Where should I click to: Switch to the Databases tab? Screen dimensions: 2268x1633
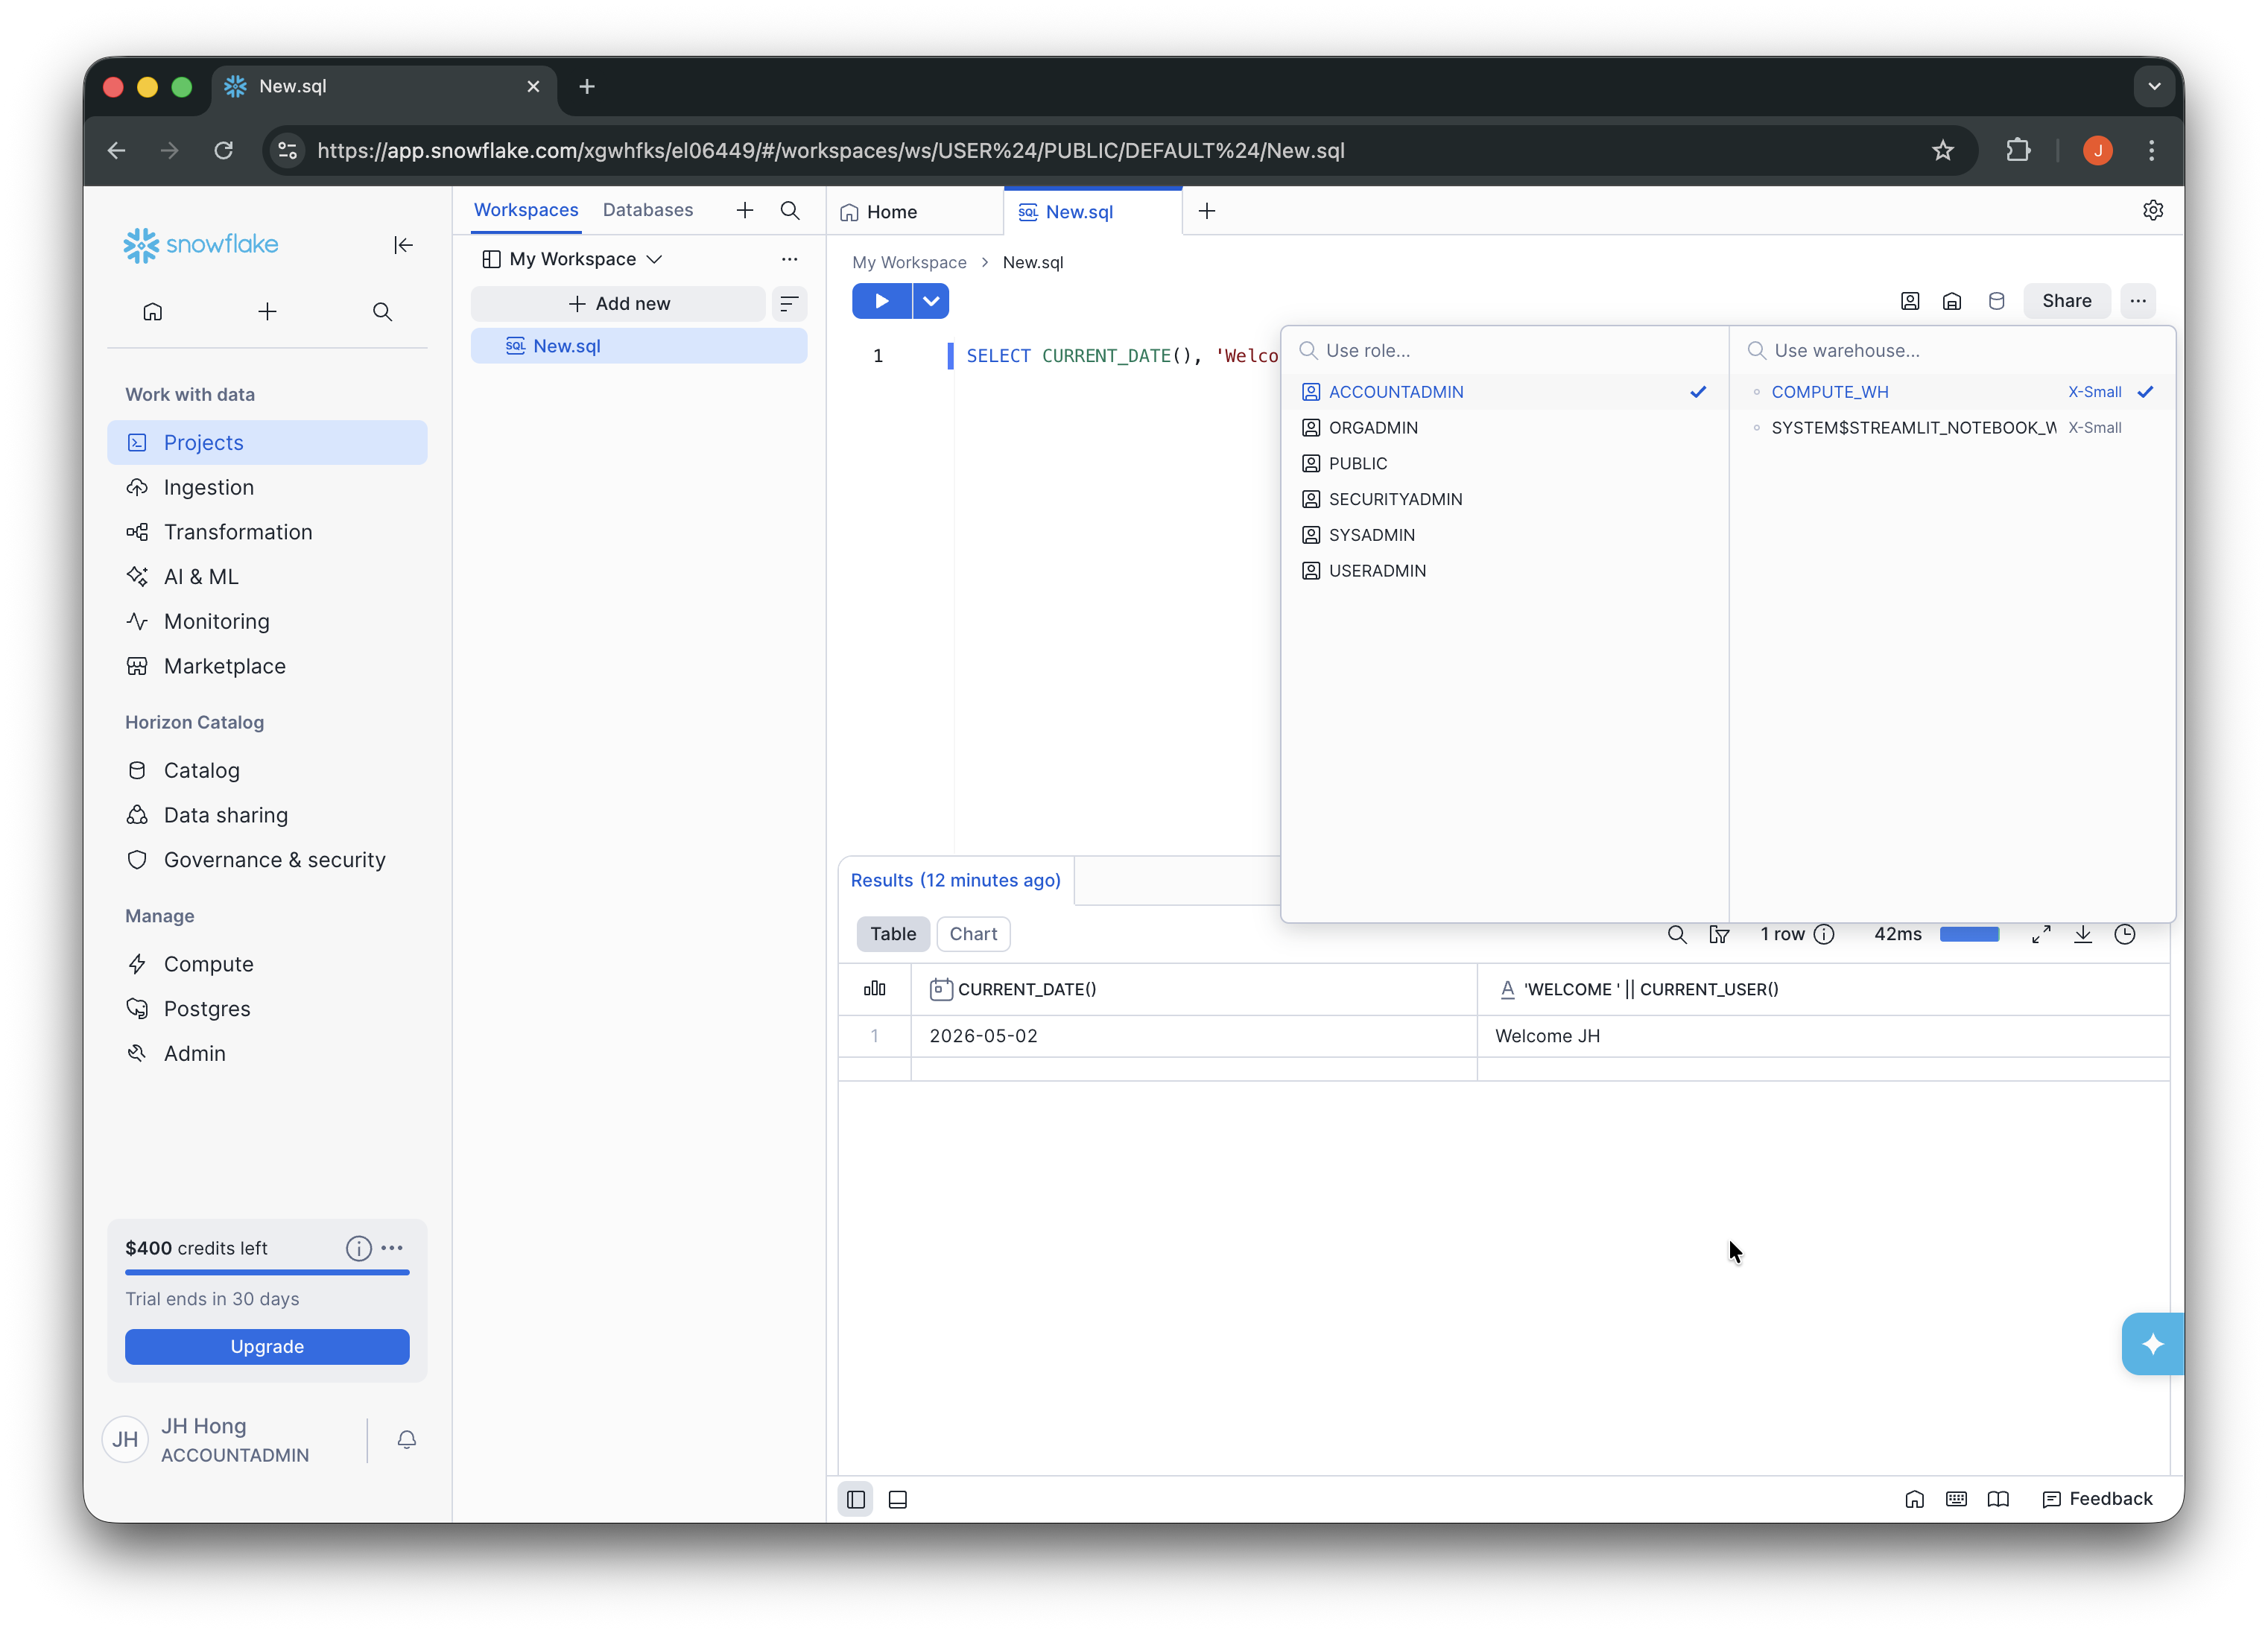point(648,210)
